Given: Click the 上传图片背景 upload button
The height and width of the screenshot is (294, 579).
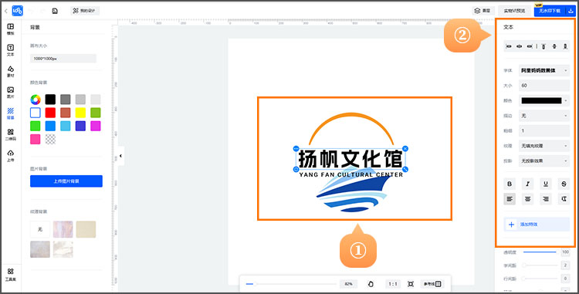Looking at the screenshot, I should click(66, 181).
